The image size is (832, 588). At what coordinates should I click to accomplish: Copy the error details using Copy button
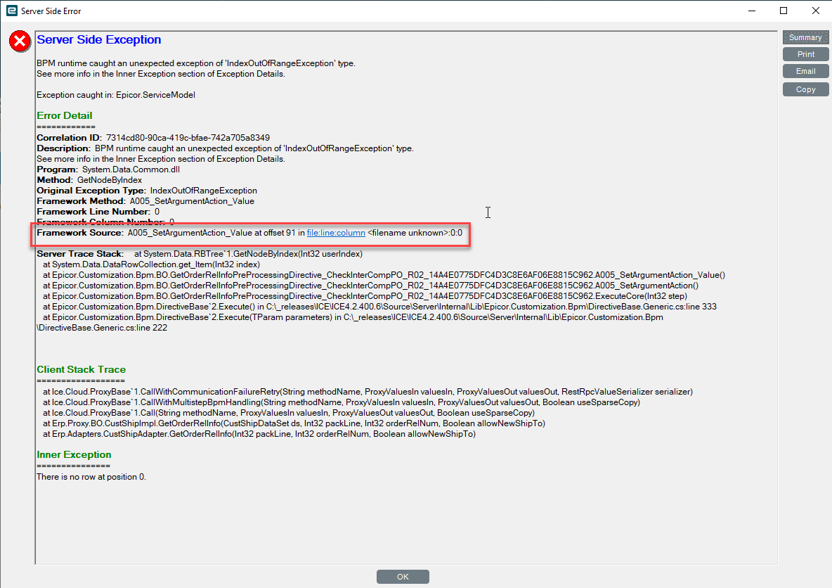805,89
